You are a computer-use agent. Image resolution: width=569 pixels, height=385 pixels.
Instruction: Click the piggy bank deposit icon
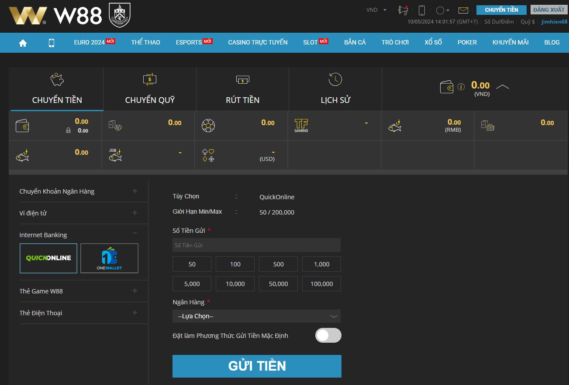(57, 79)
